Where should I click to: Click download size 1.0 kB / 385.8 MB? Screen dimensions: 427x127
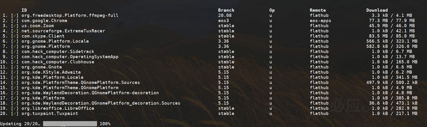point(395,98)
